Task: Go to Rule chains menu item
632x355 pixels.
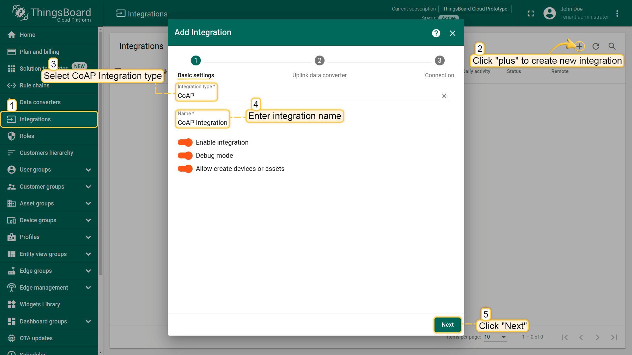Action: [x=34, y=85]
